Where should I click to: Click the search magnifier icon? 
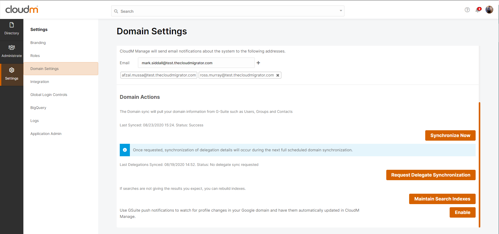(x=116, y=11)
